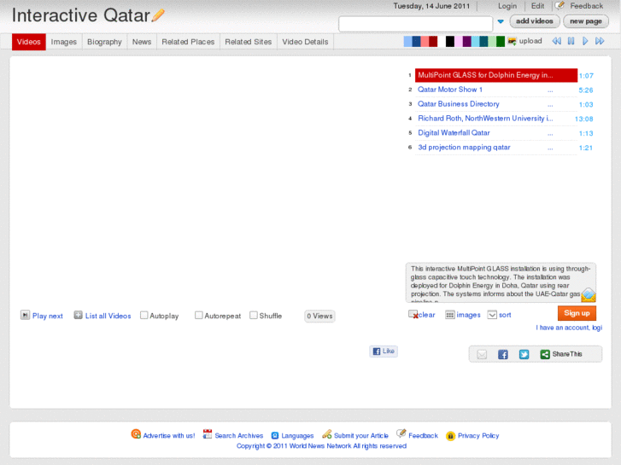Expand options for Qatar Business Directory

point(550,105)
